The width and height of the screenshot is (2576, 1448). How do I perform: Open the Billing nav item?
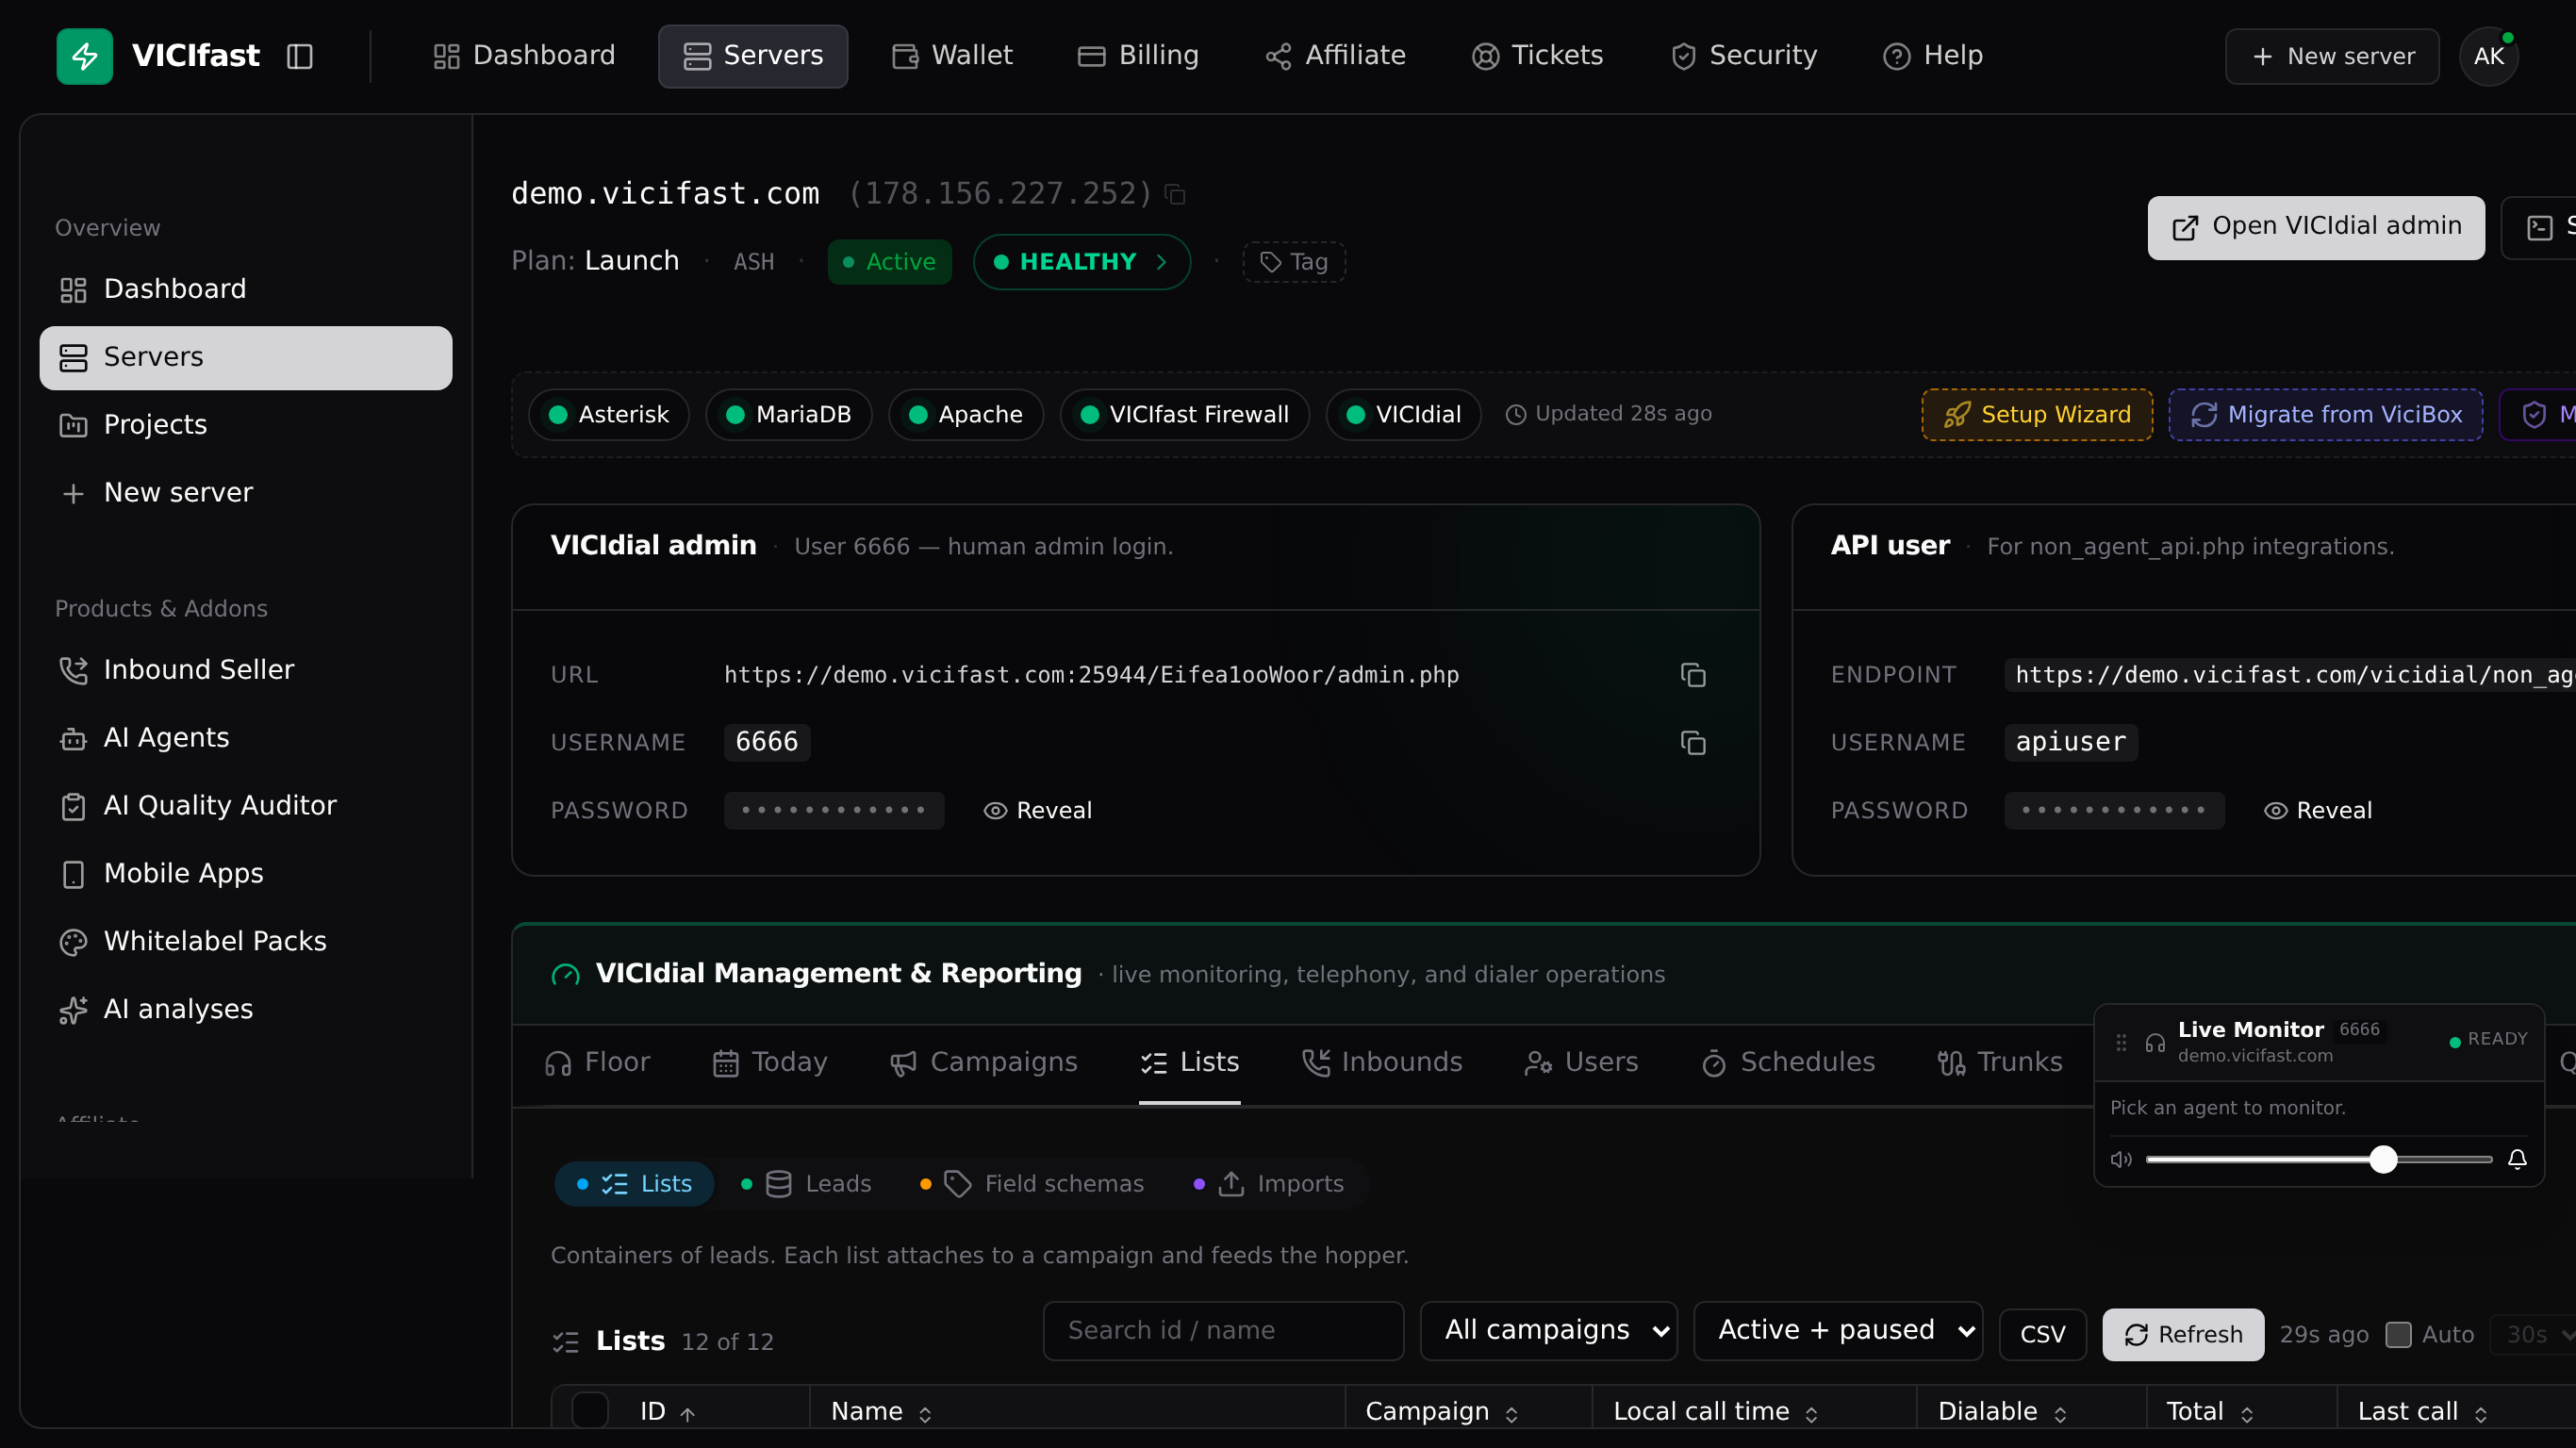pyautogui.click(x=1138, y=56)
